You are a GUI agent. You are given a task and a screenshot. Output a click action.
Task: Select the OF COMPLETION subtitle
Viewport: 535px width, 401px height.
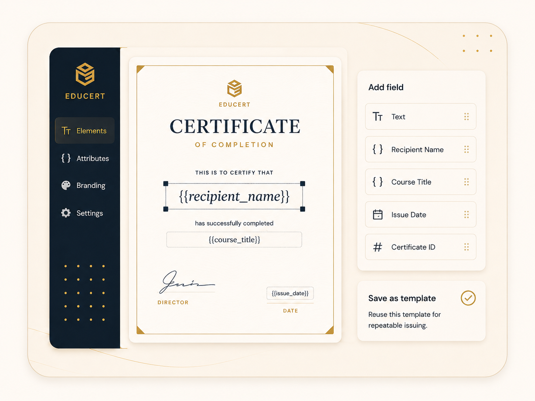[234, 145]
